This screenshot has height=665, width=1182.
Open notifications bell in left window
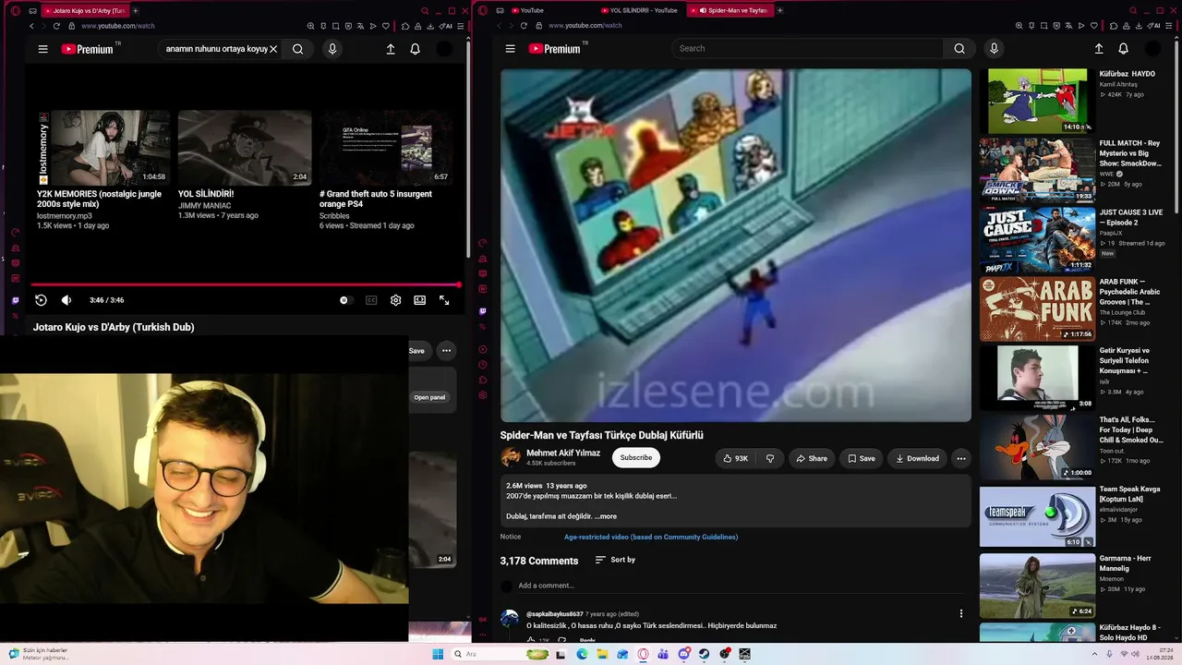click(416, 49)
